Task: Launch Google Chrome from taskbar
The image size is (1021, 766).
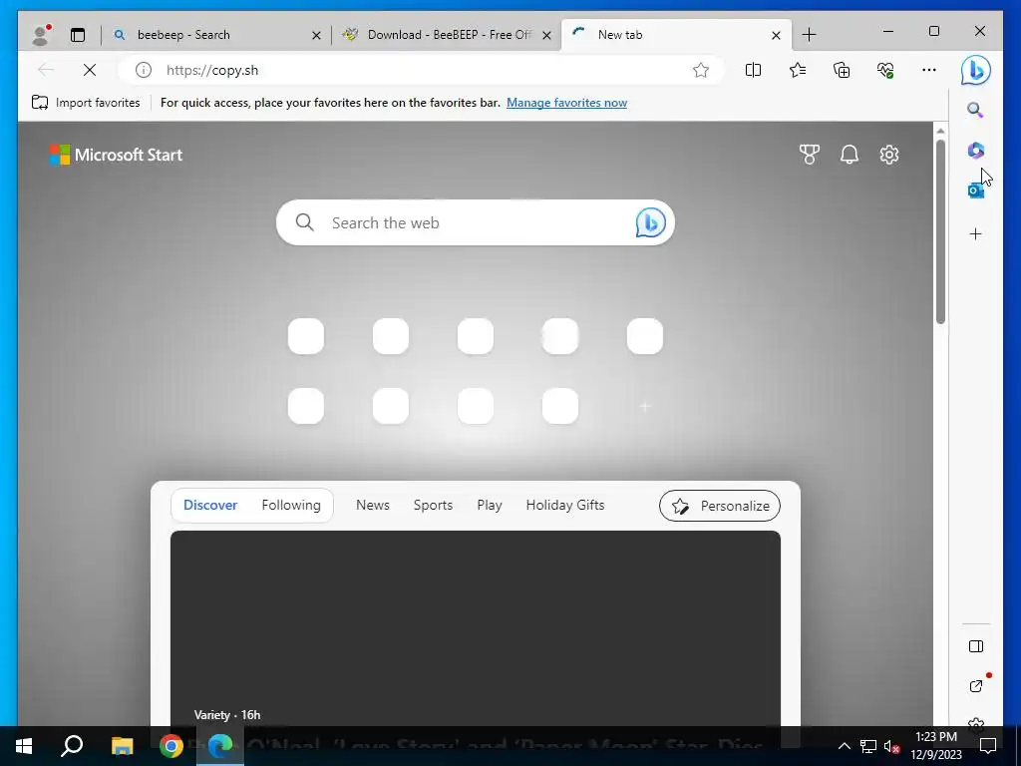Action: [x=171, y=746]
